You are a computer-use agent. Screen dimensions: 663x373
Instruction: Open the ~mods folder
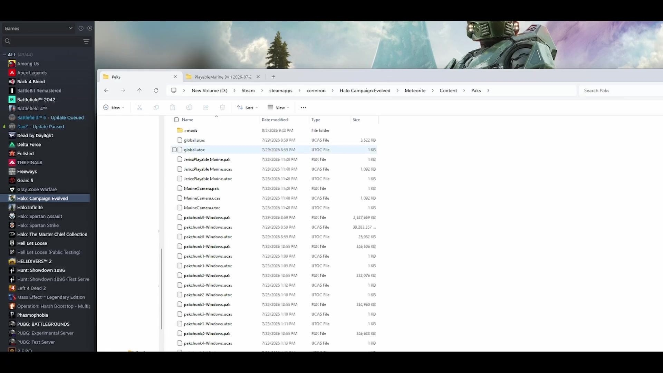[x=191, y=130]
